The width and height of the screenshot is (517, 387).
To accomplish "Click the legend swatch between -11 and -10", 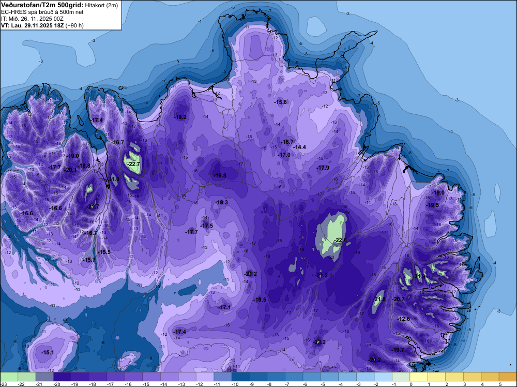I will (222, 377).
